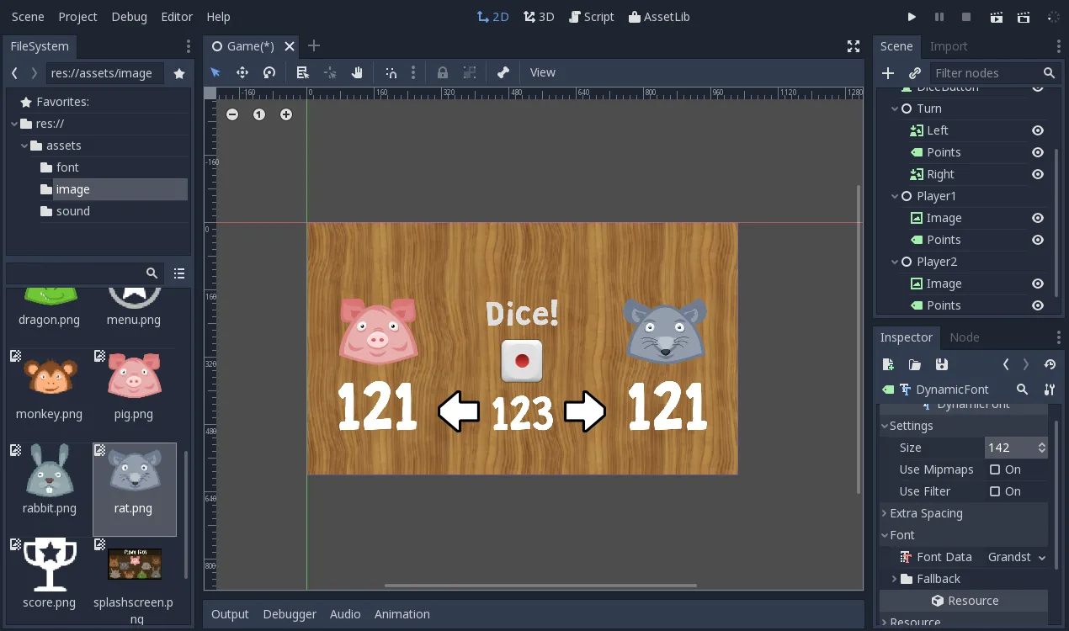Open the AssetLib workspace
Screen dimensions: 1069x631
click(x=659, y=17)
